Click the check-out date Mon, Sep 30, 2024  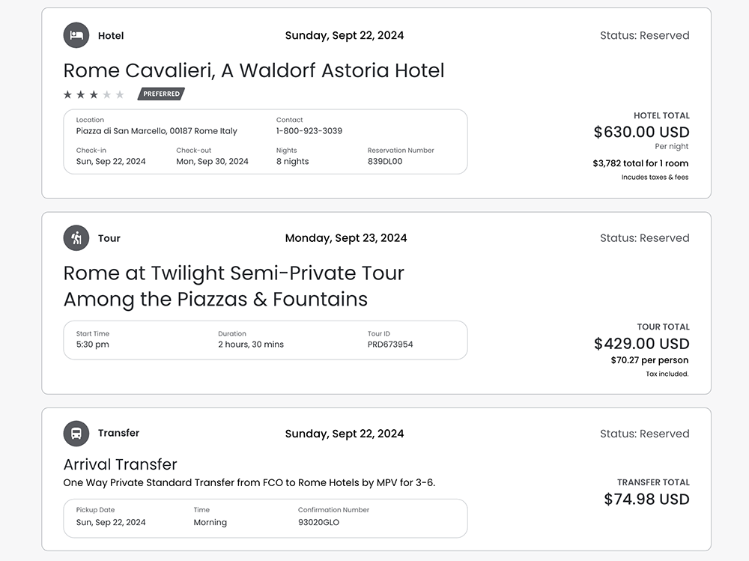click(x=212, y=162)
